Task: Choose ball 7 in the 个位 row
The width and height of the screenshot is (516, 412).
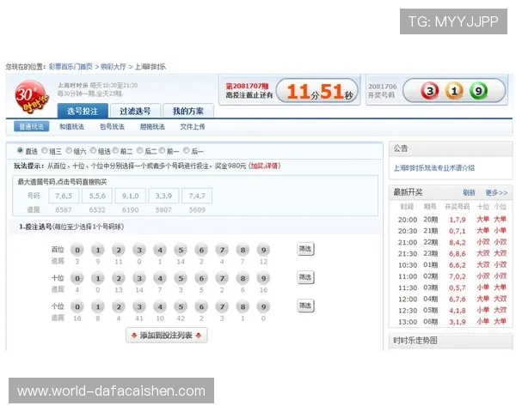Action: click(222, 307)
